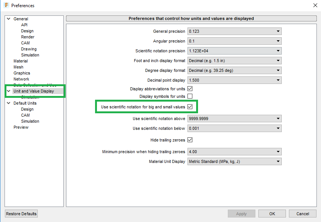This screenshot has width=321, height=222.
Task: Open the Foot and inch display format dropdown
Action: (278, 60)
